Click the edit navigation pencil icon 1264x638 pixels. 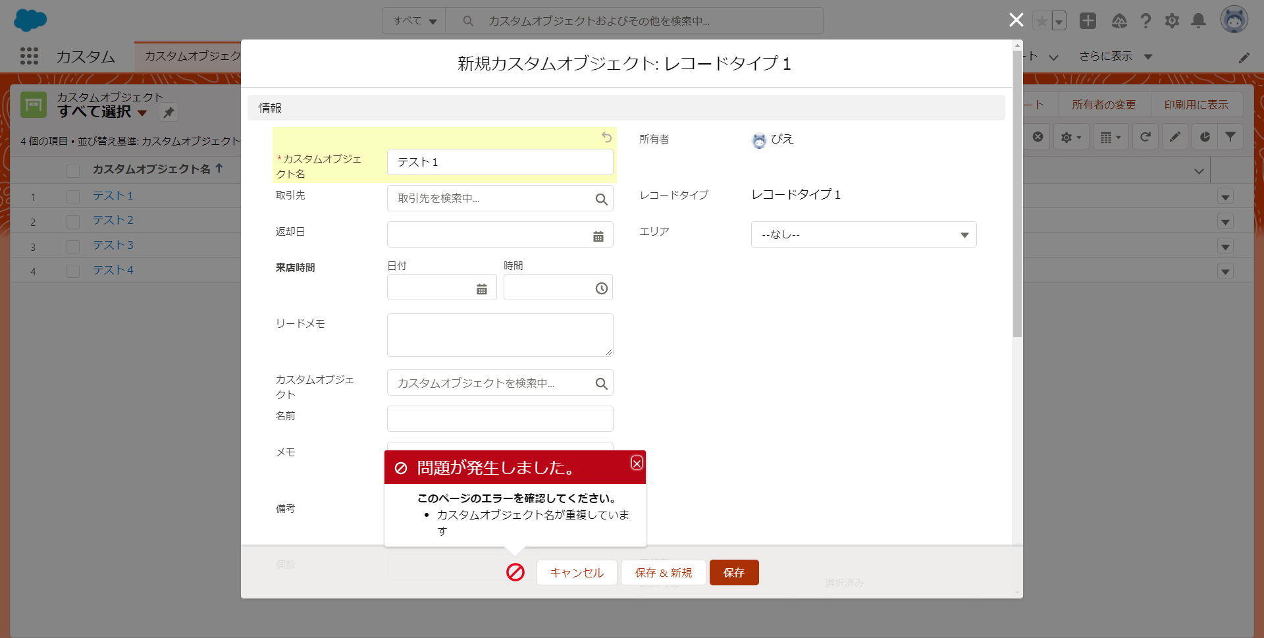pyautogui.click(x=1244, y=57)
